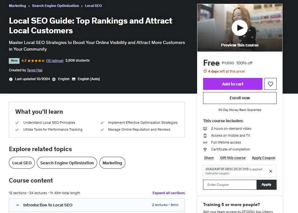Click the checkmark beside Manage Online Reputation and Reviews

(x=102, y=129)
